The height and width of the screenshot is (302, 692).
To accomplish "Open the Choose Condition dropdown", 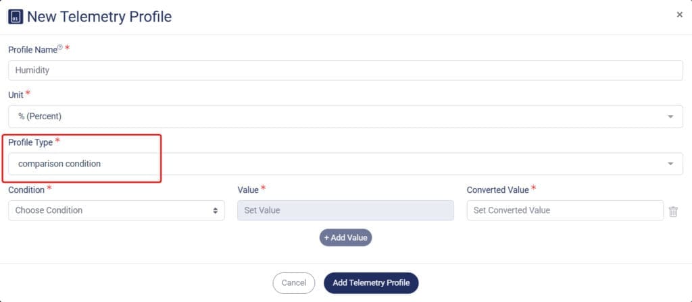I will (x=116, y=210).
